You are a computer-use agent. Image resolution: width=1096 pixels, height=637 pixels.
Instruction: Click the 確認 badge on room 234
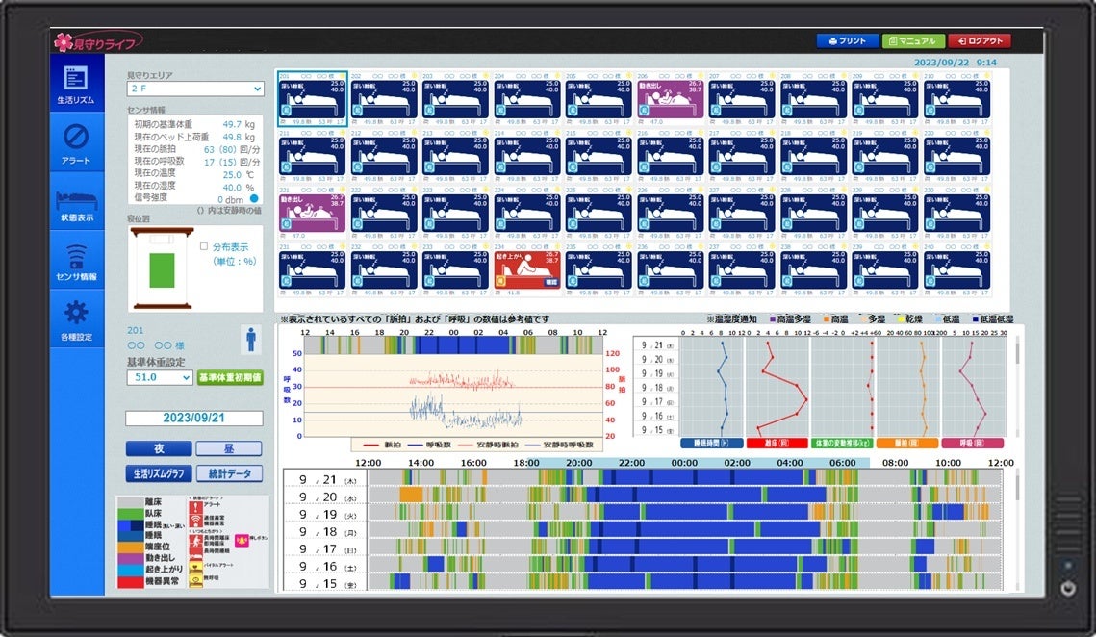(x=551, y=282)
